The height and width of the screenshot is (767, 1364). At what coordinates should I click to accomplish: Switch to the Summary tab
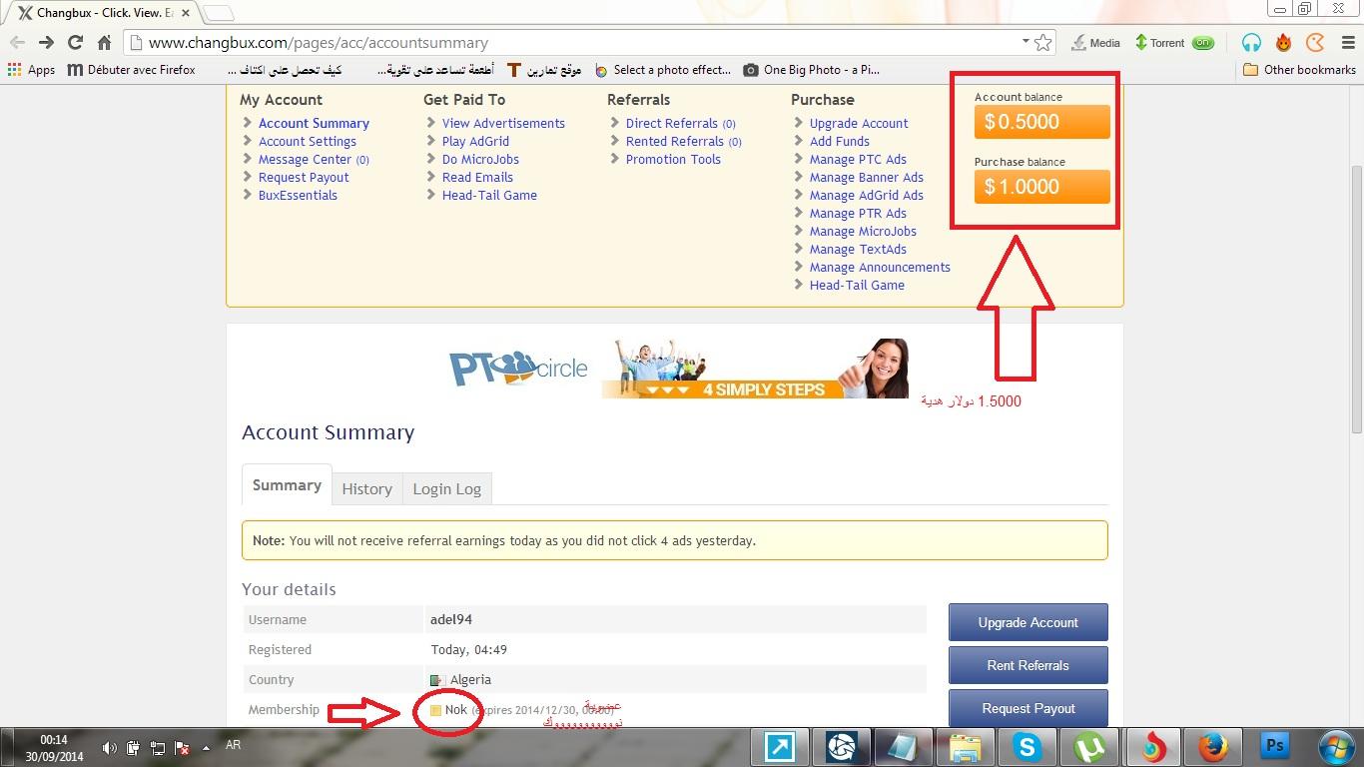pos(287,485)
